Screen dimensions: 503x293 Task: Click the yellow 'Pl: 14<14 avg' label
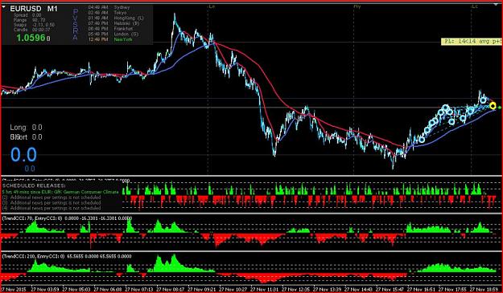pos(472,41)
